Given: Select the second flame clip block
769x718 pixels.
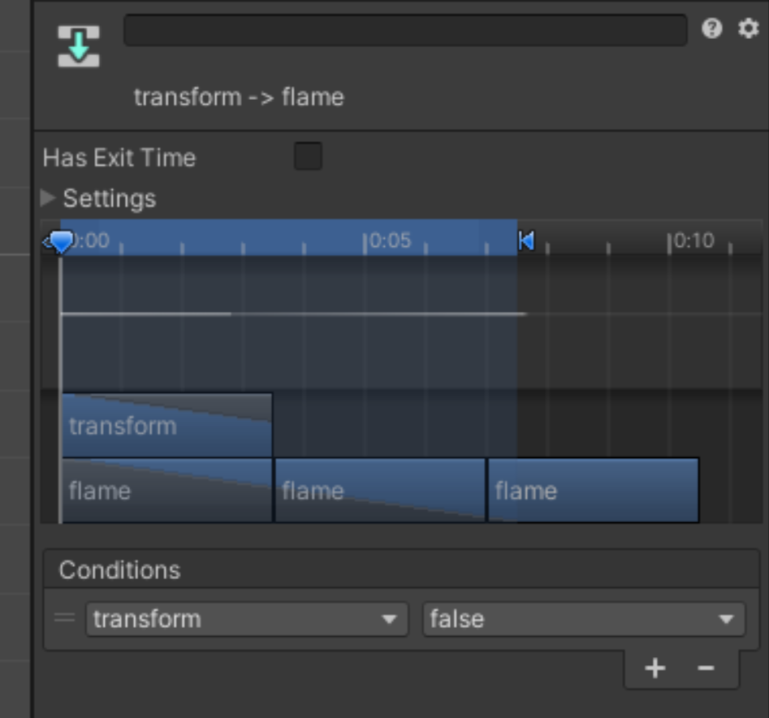Looking at the screenshot, I should [380, 491].
